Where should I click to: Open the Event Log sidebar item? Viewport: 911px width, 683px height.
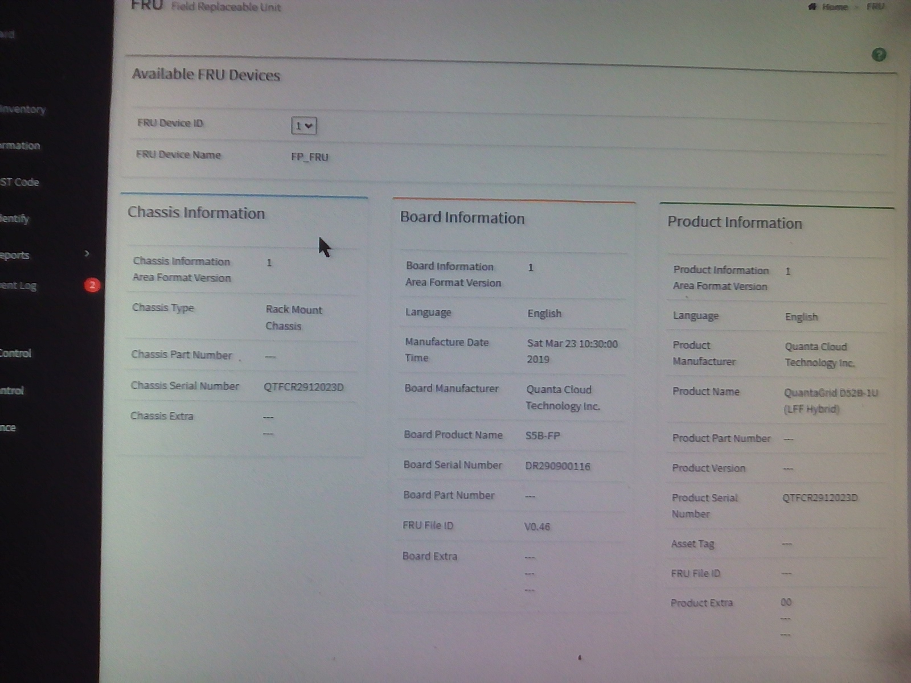pos(18,286)
